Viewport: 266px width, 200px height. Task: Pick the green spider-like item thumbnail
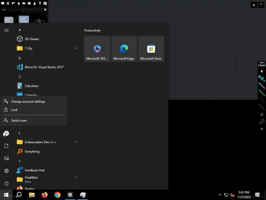39,20
